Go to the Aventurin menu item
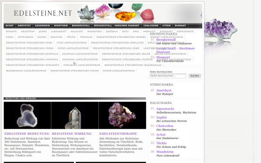 tap(61, 26)
